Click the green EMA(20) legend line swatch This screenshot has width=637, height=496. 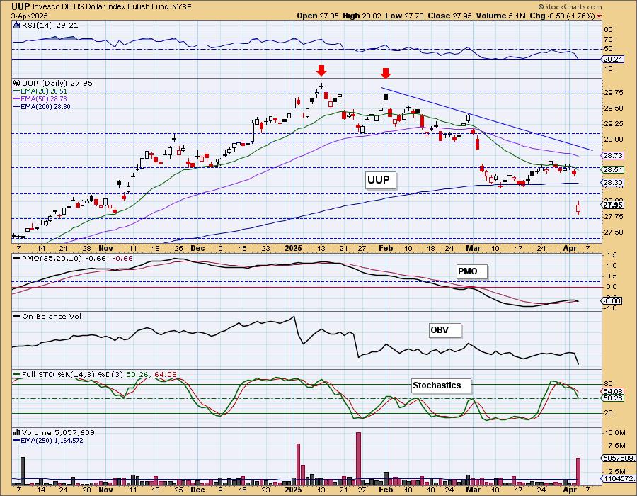pos(17,91)
